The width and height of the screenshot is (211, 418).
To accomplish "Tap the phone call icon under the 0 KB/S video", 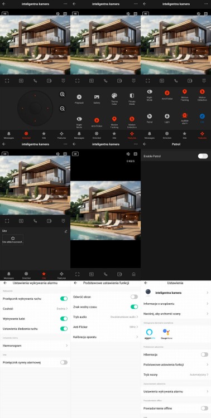I will tap(106, 274).
